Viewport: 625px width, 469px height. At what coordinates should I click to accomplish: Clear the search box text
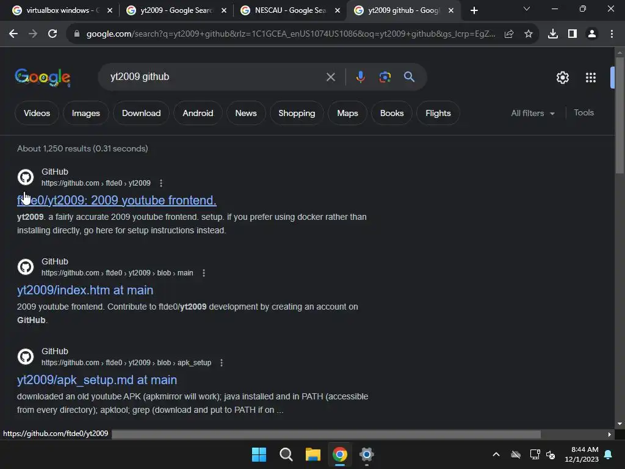click(x=330, y=77)
